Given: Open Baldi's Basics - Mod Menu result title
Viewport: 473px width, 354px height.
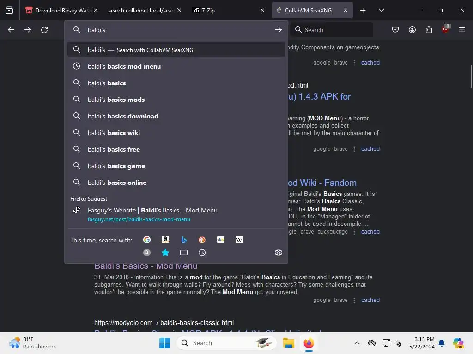Looking at the screenshot, I should 146,266.
